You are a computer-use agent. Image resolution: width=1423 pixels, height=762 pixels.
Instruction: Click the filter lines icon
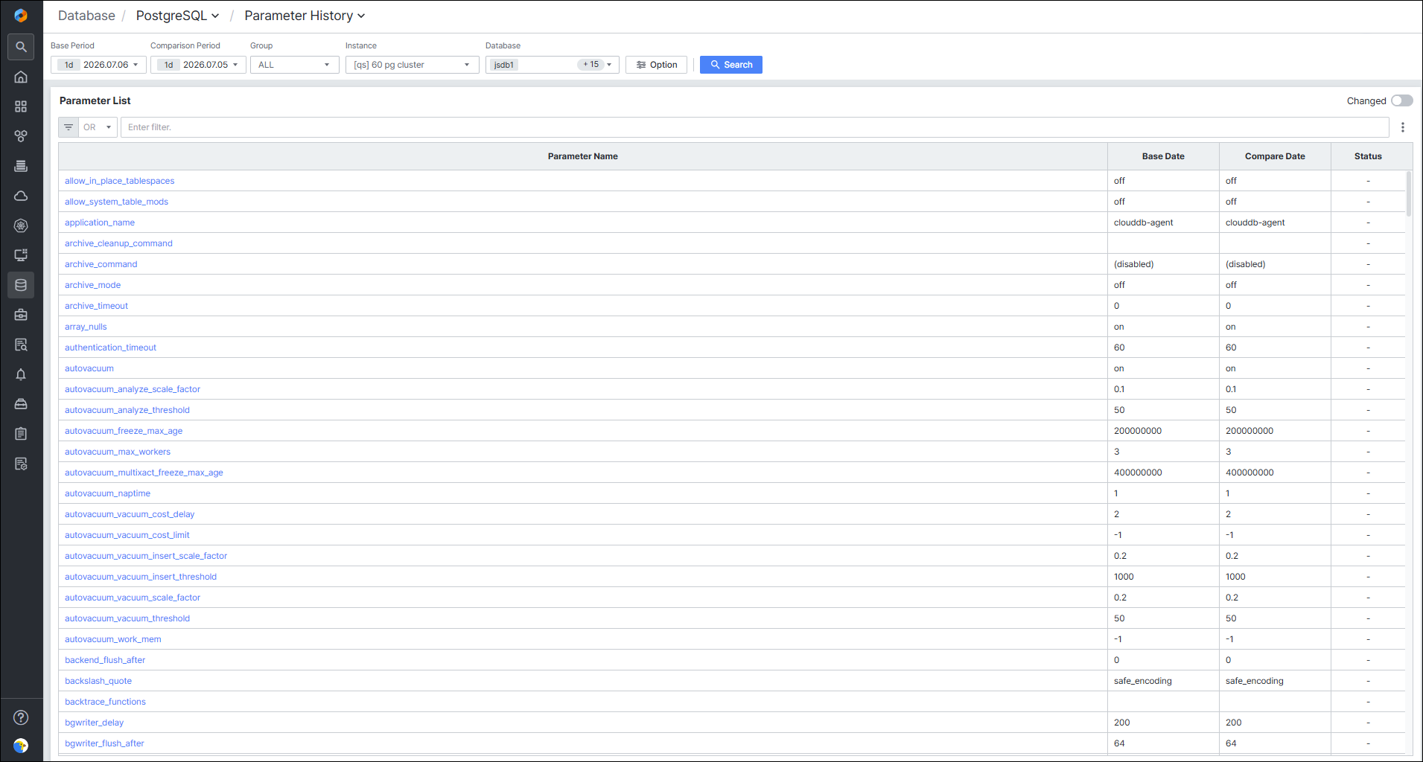click(x=69, y=127)
